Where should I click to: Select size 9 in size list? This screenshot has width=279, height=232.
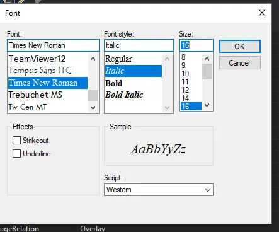click(x=191, y=66)
